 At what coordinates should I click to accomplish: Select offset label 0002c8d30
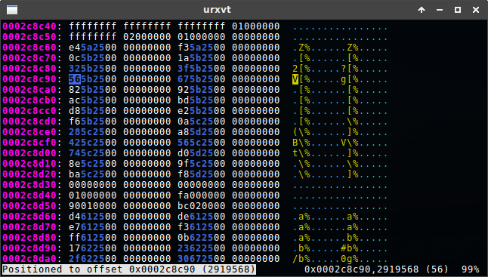29,185
